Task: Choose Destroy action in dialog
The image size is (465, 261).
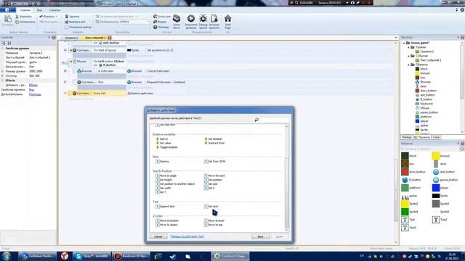Action: (x=163, y=161)
